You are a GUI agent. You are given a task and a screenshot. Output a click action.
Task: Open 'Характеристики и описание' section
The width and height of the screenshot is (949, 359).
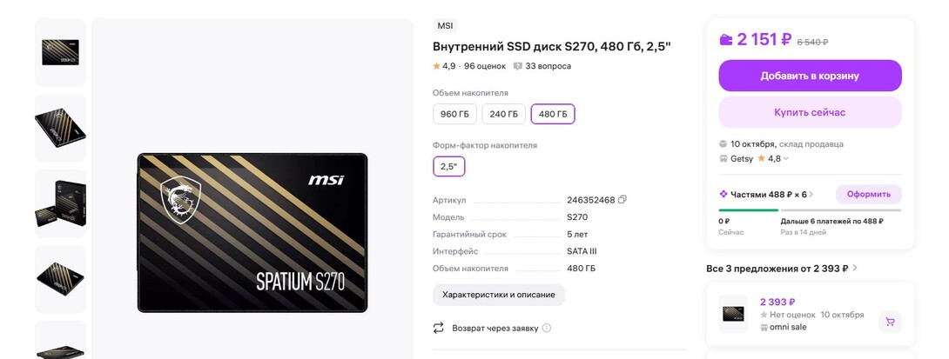pos(498,295)
